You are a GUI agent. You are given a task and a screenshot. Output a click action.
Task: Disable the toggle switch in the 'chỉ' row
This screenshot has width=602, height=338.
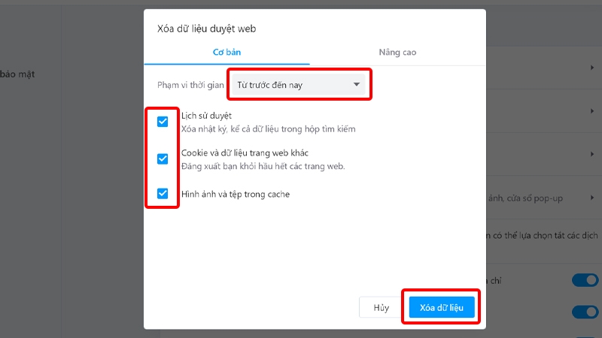click(x=585, y=280)
